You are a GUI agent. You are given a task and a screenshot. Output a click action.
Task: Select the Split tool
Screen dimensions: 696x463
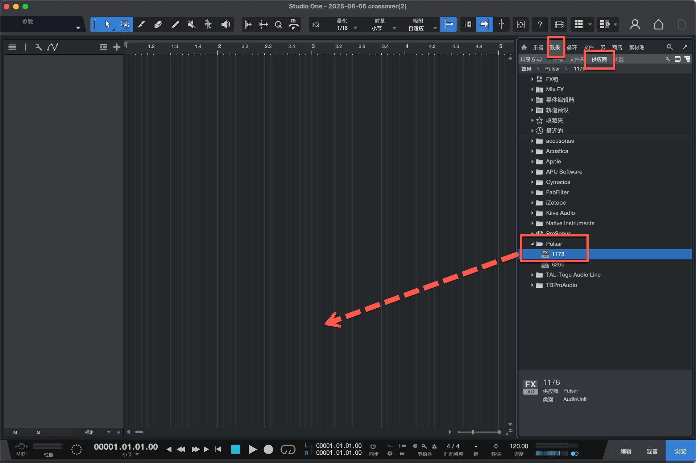141,24
